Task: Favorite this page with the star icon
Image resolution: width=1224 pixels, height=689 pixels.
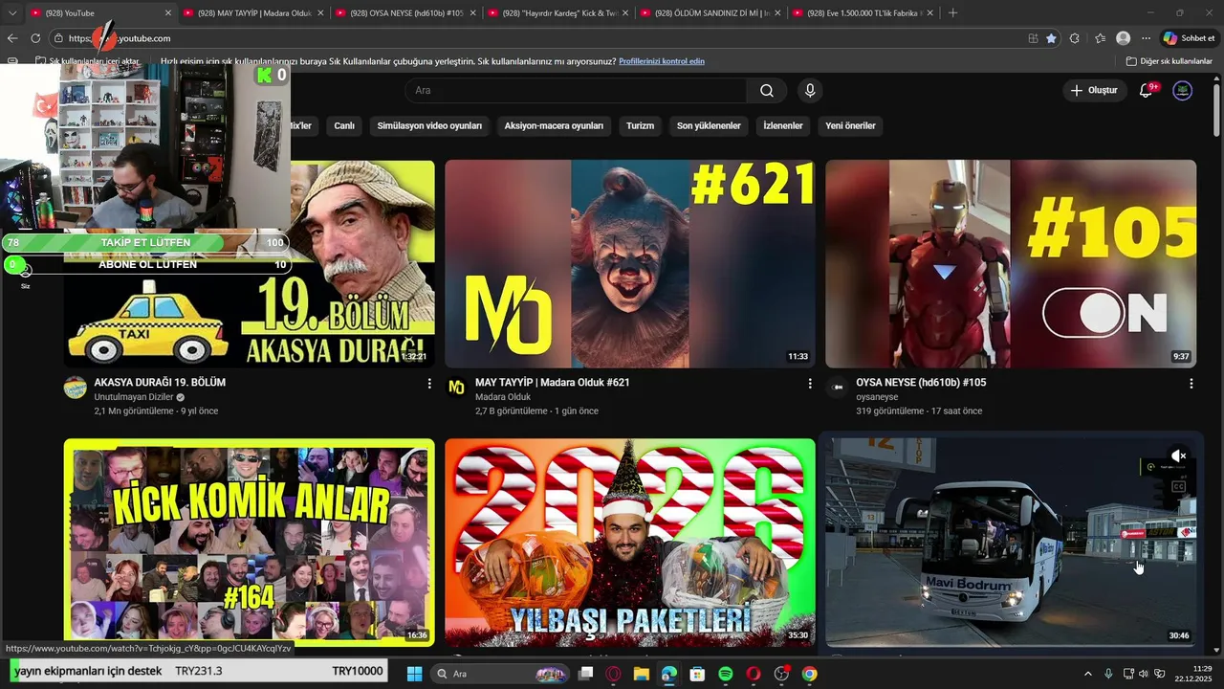Action: [x=1052, y=38]
